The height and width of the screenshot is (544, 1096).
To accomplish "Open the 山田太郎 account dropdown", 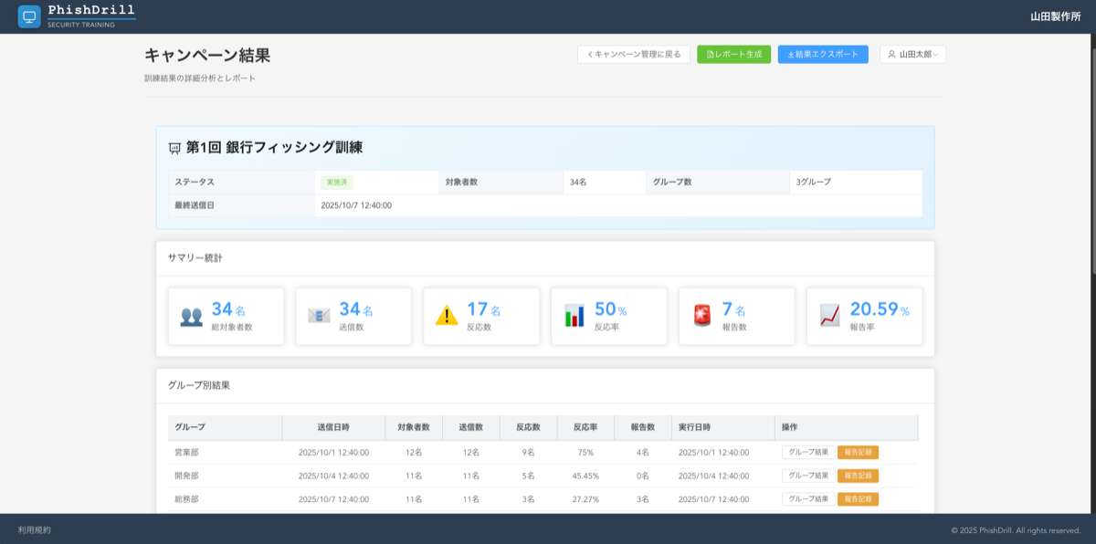I will [915, 55].
